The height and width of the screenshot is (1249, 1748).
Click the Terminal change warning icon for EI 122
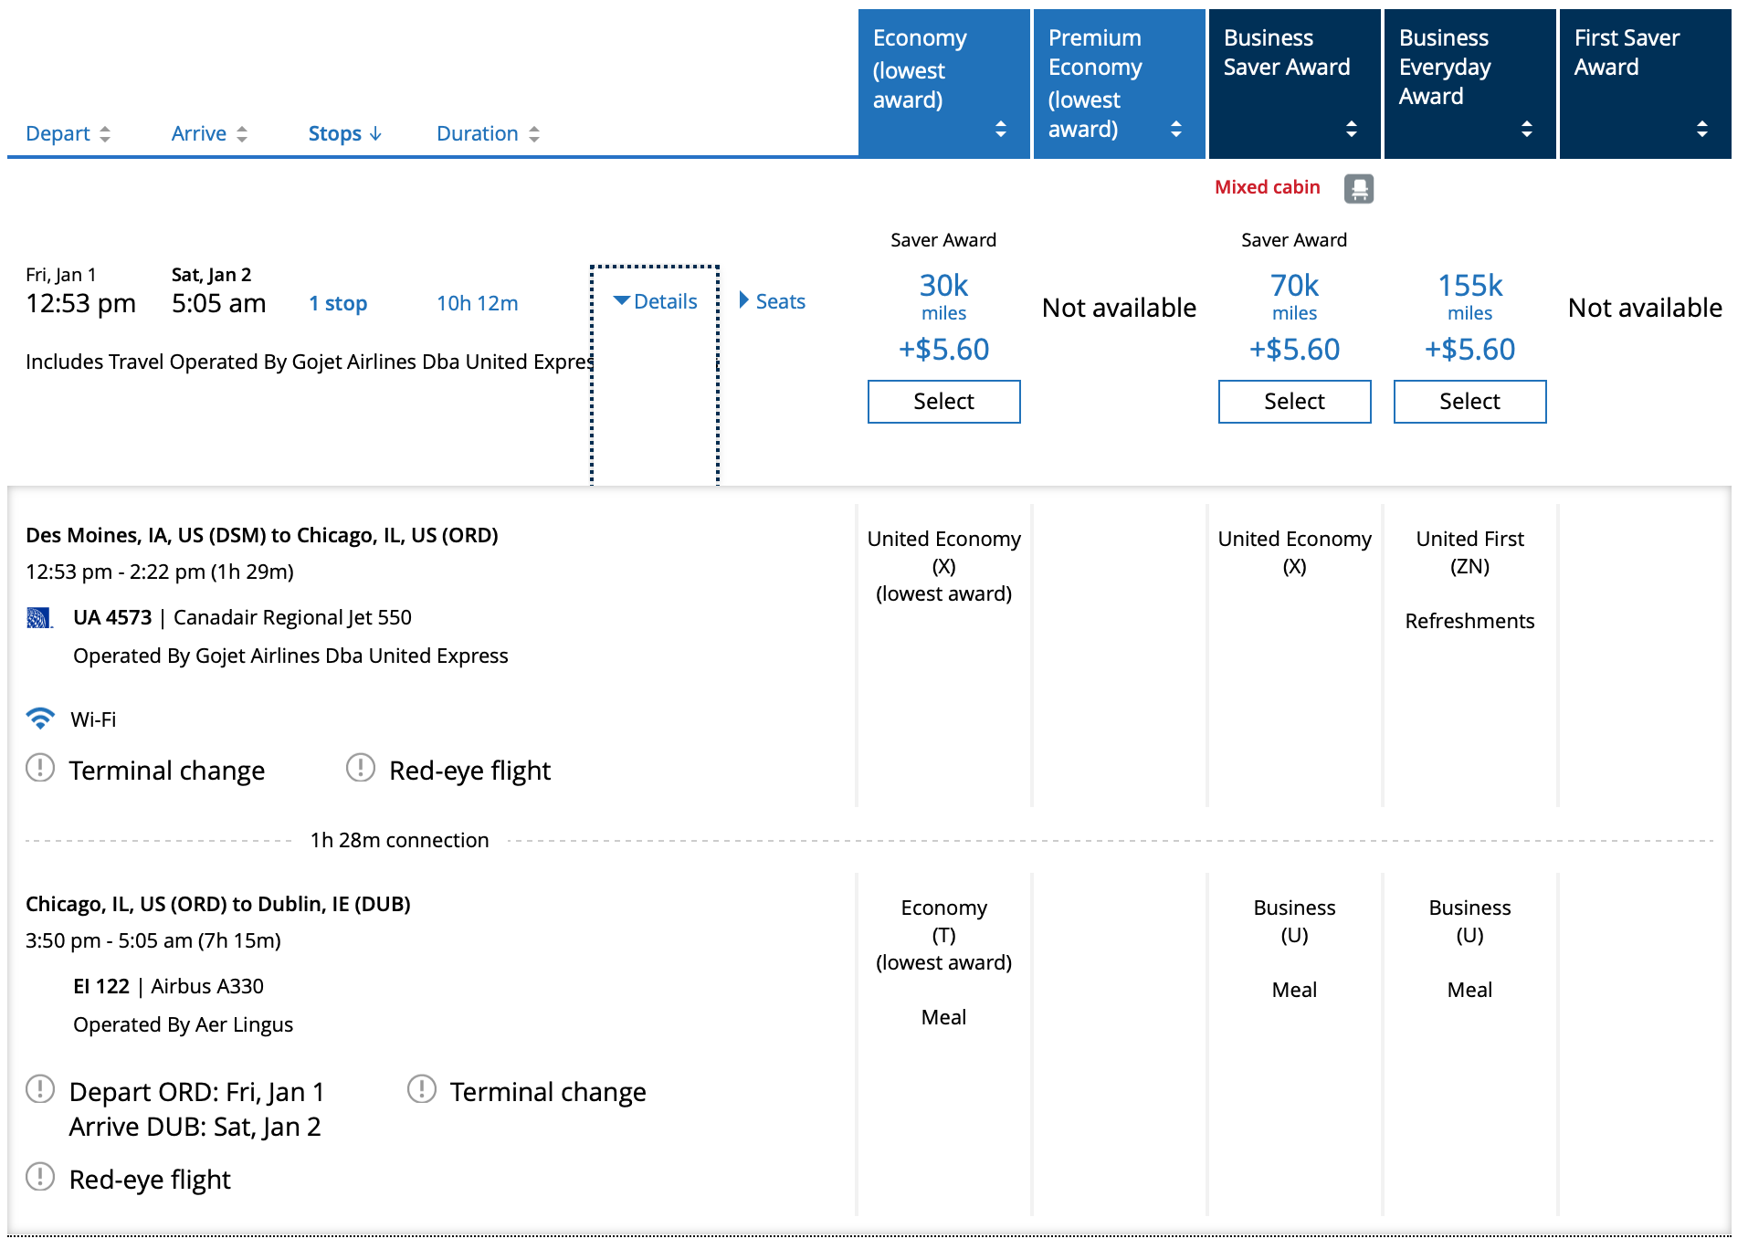421,1090
